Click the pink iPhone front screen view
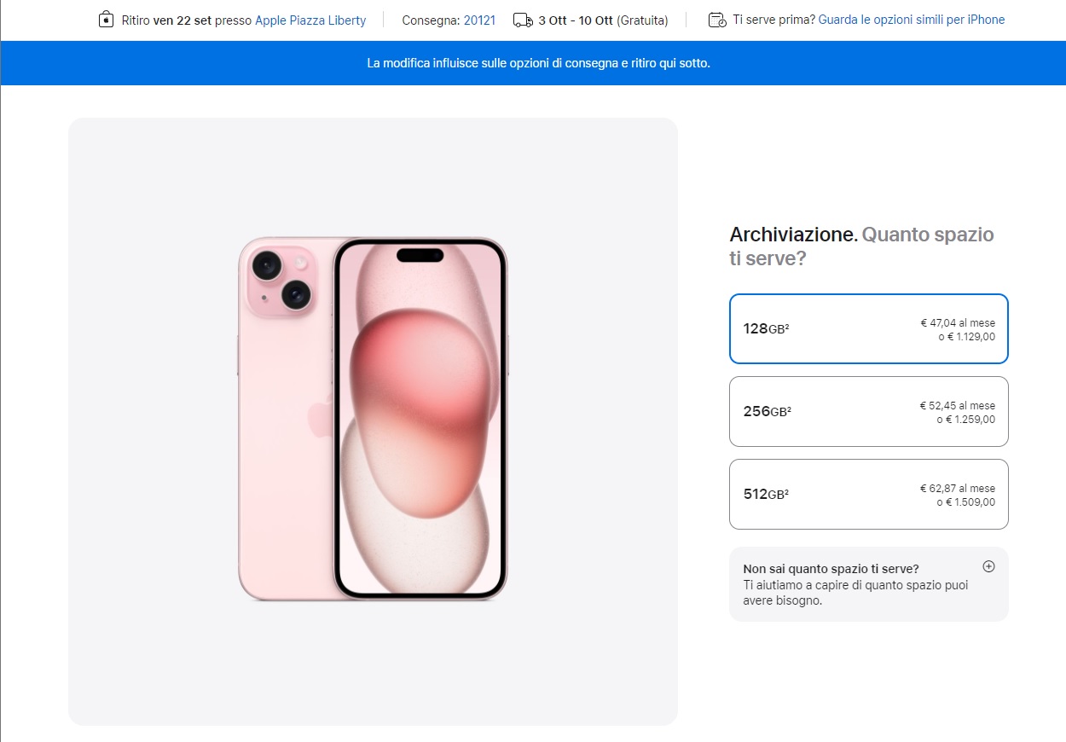Screen dimensions: 1066x742 pyautogui.click(x=420, y=418)
